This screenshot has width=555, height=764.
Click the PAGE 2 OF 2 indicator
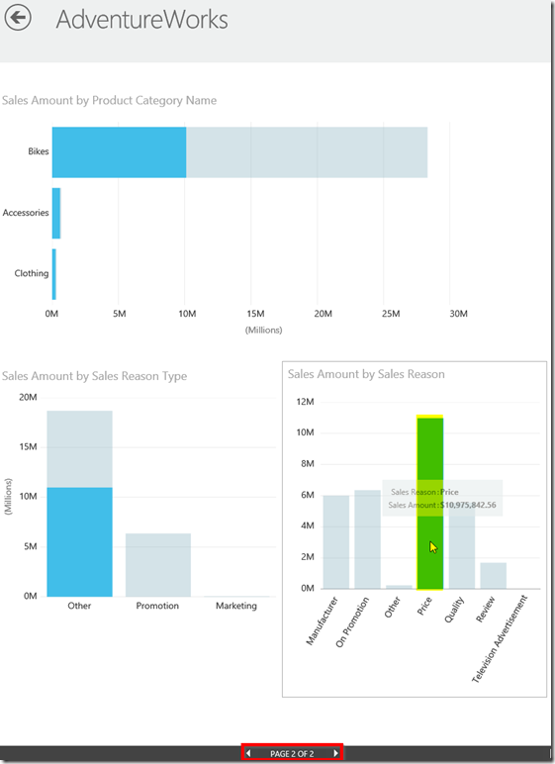pos(292,753)
